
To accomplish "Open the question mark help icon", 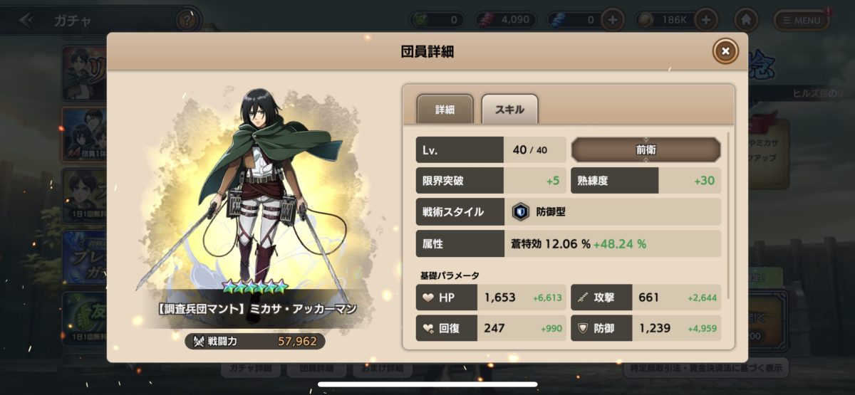I will (x=187, y=20).
